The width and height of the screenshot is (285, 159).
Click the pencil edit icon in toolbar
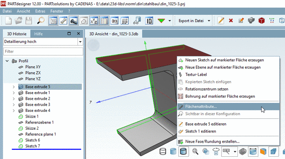[x=220, y=21]
